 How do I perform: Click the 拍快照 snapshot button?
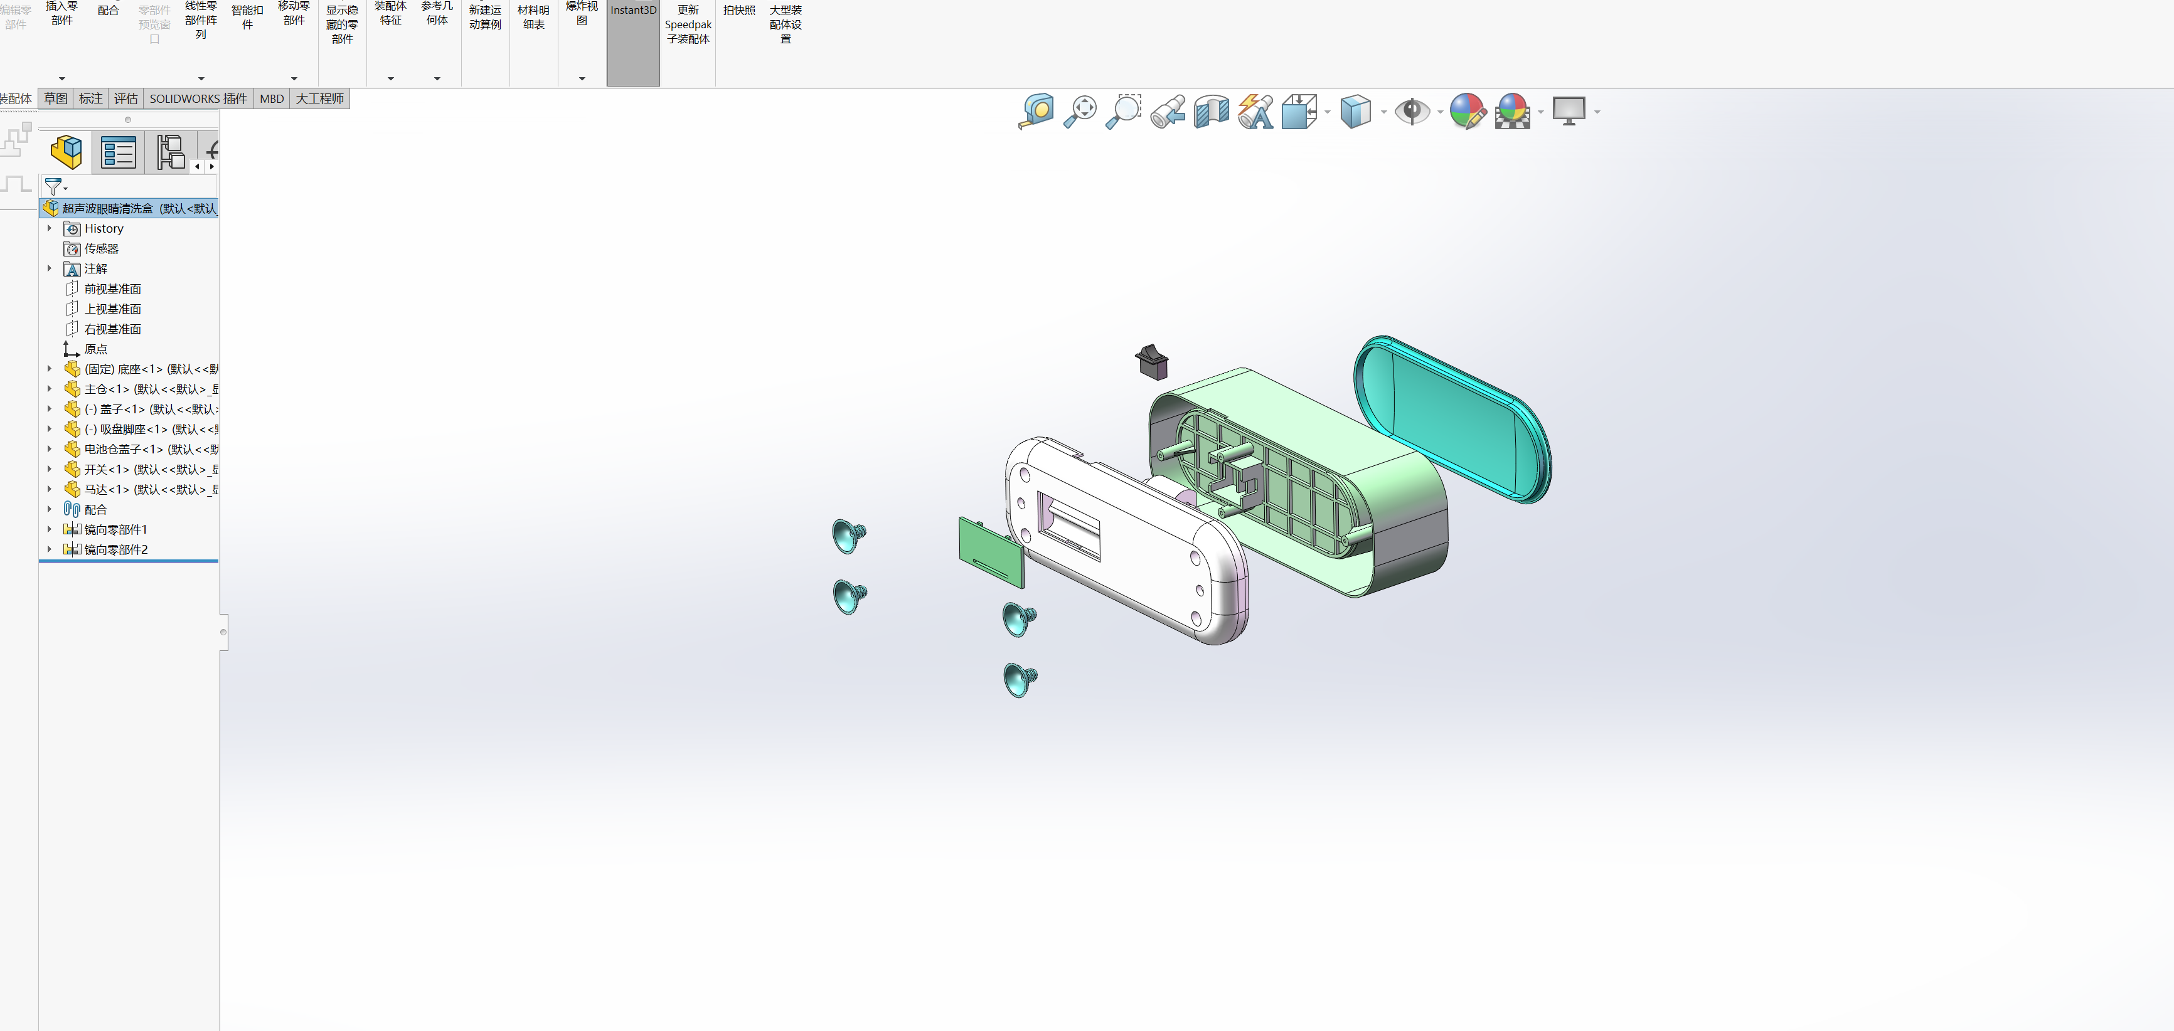[x=738, y=11]
